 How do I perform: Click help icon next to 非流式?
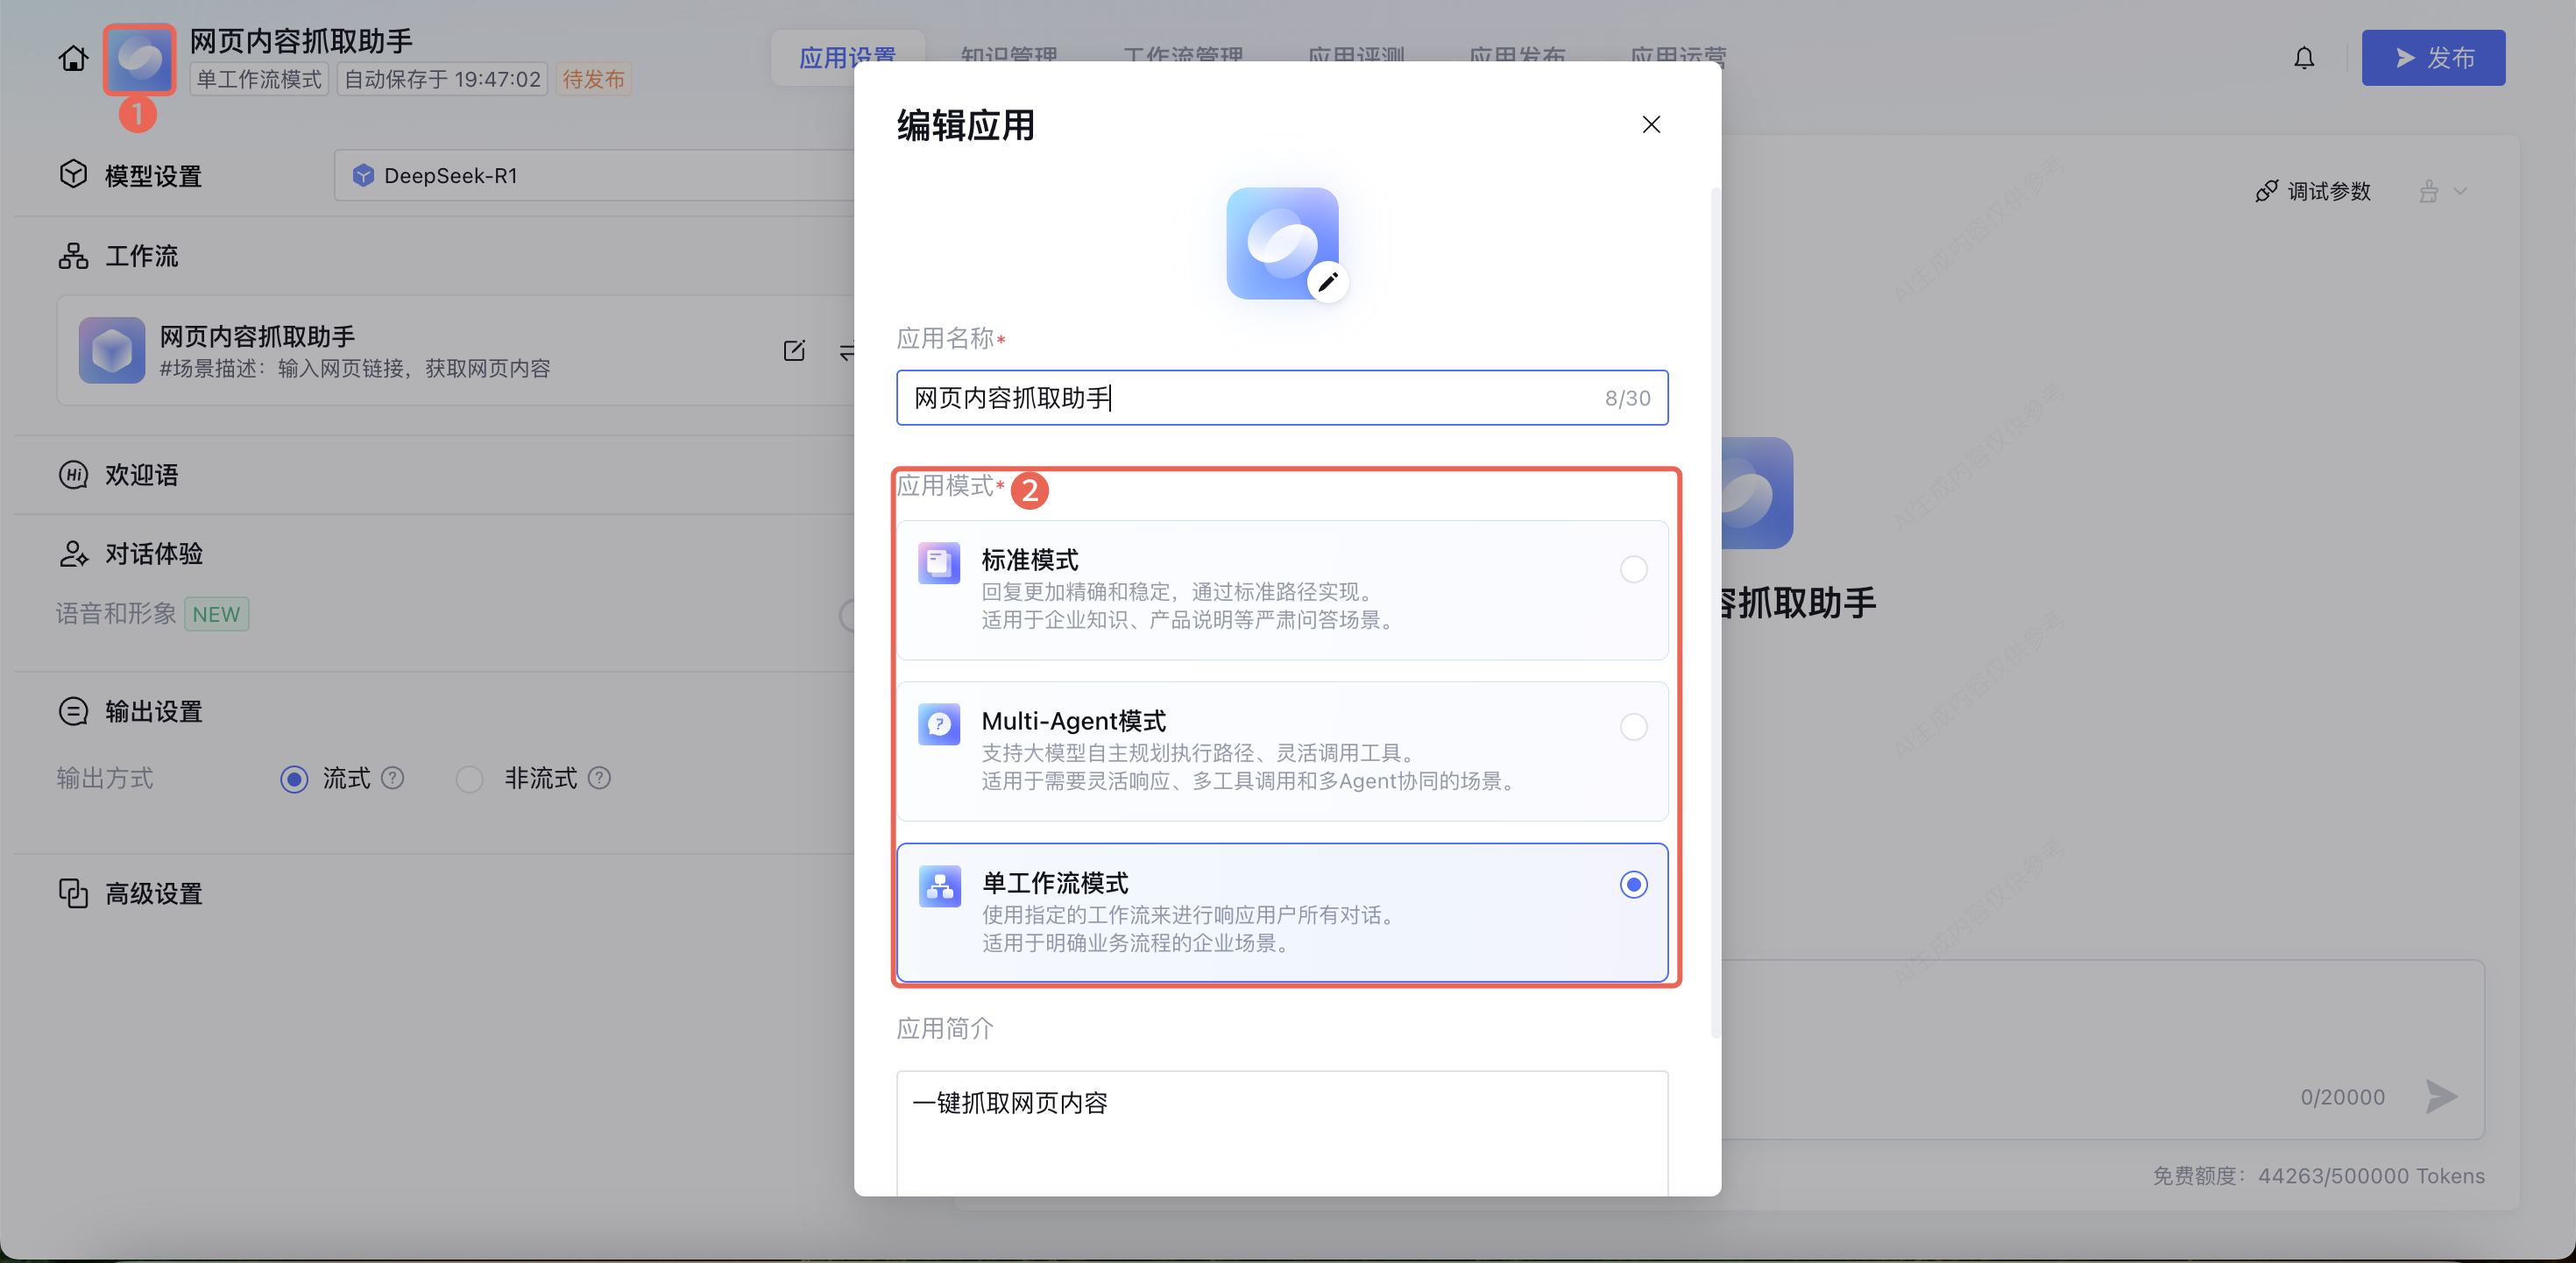[x=599, y=778]
